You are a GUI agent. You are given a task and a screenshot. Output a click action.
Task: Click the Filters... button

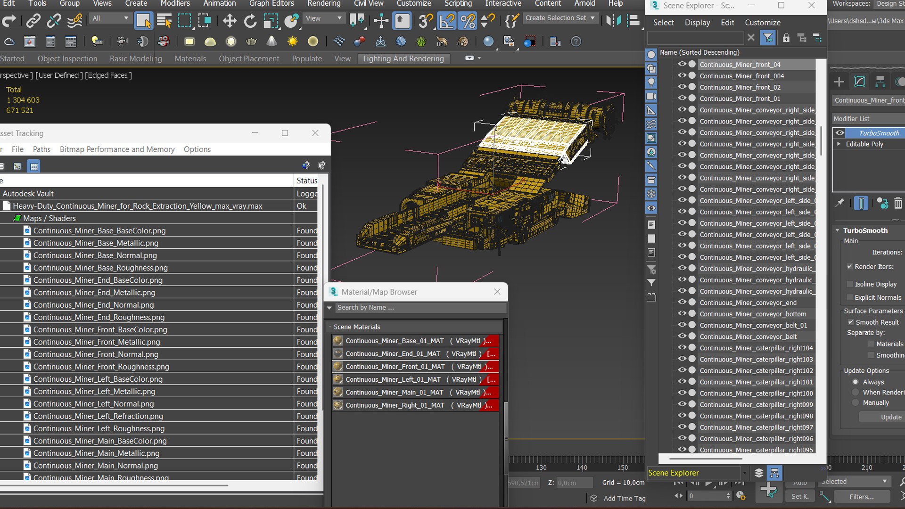(x=862, y=496)
